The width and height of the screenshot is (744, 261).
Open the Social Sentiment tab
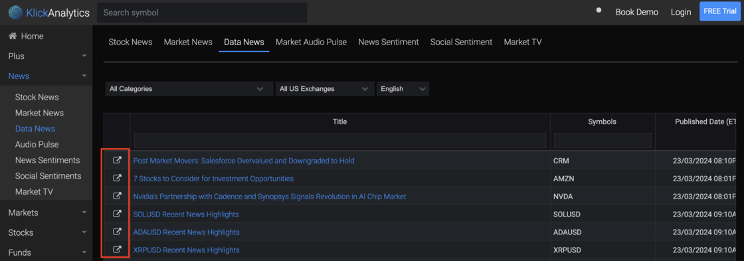(x=461, y=43)
